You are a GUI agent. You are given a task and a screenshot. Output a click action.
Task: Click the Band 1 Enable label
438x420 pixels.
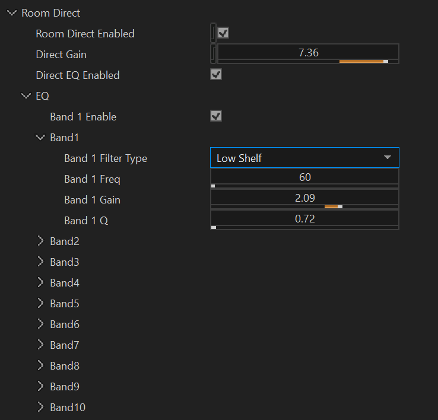click(x=83, y=117)
